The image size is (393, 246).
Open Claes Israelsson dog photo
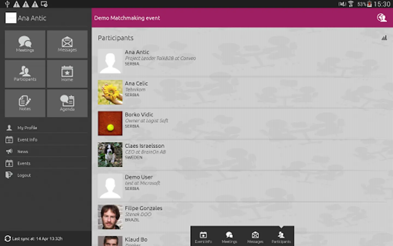[110, 155]
